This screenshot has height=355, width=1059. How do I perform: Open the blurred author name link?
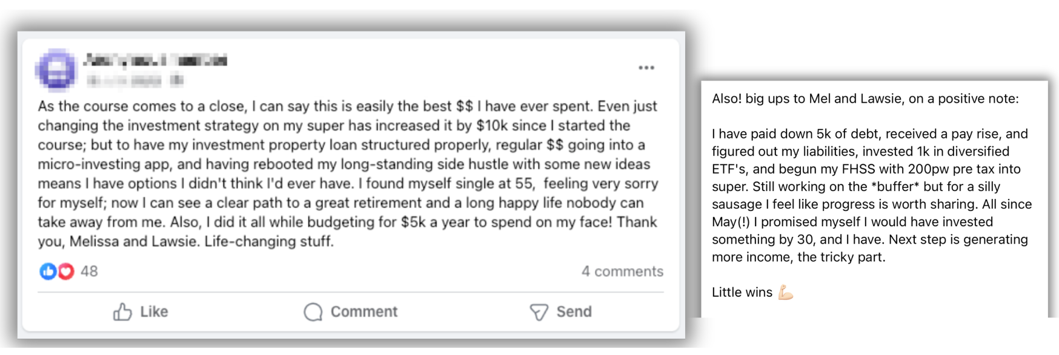tap(155, 60)
